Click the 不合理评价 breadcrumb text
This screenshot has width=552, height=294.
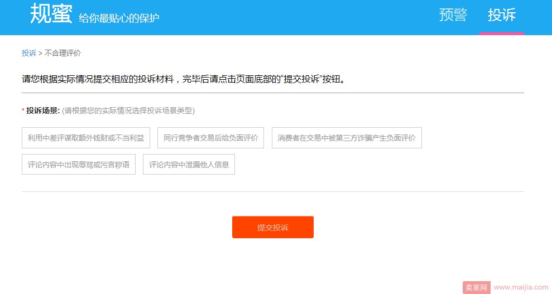(x=63, y=53)
